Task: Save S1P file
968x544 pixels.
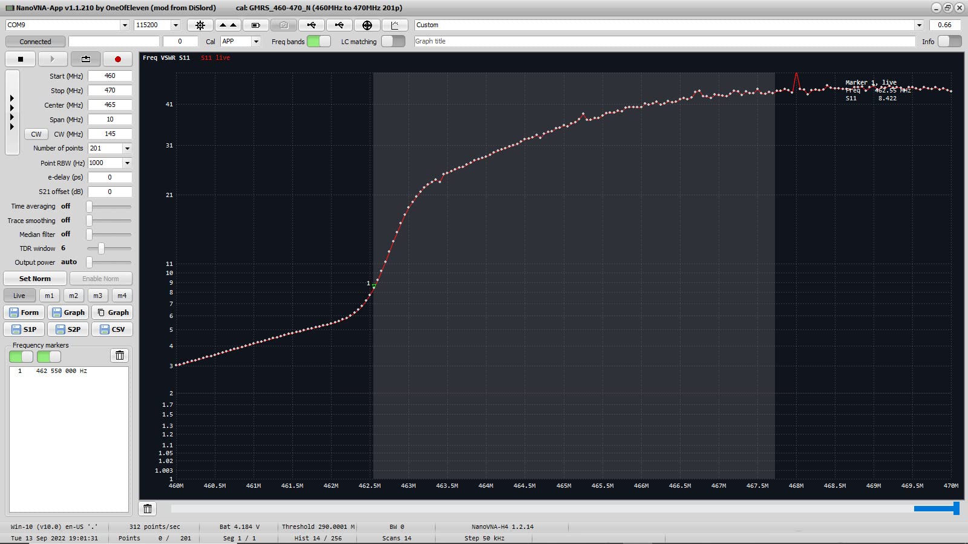Action: 24,329
